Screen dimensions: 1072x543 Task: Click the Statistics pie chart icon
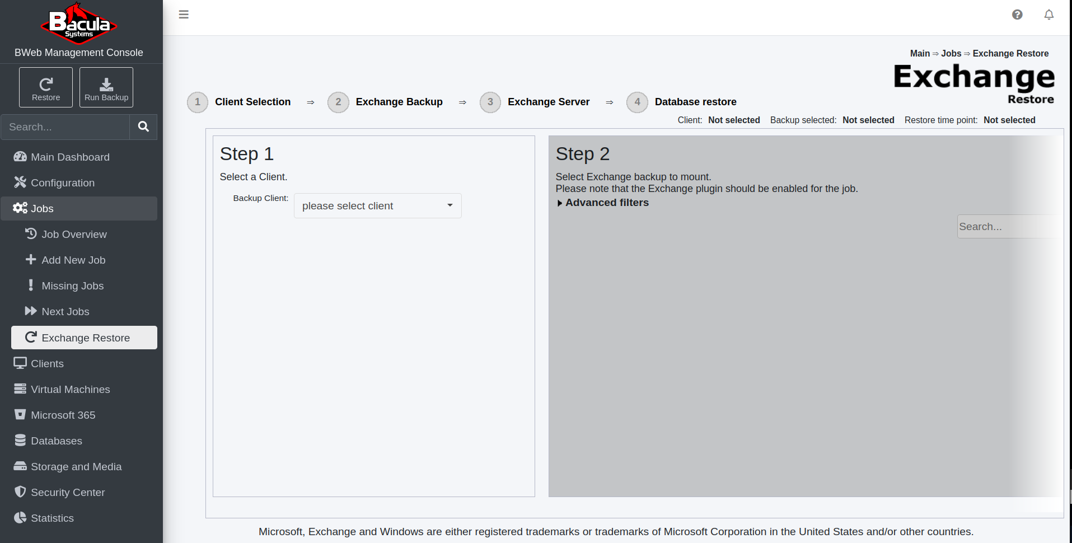[20, 517]
